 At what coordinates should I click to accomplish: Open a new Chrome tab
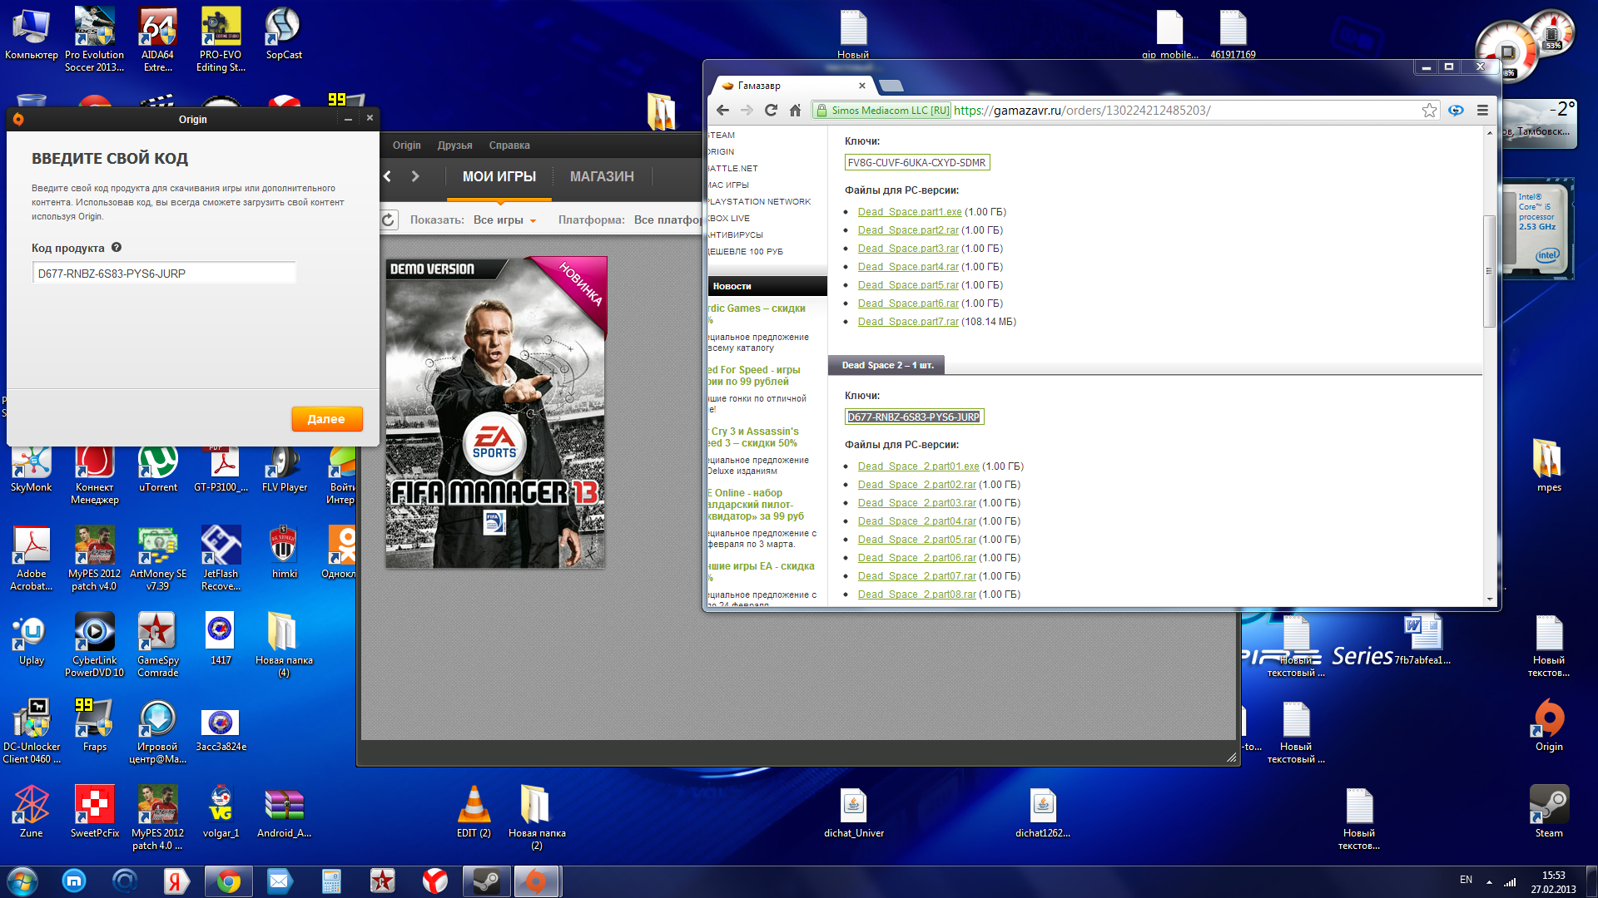pyautogui.click(x=891, y=86)
